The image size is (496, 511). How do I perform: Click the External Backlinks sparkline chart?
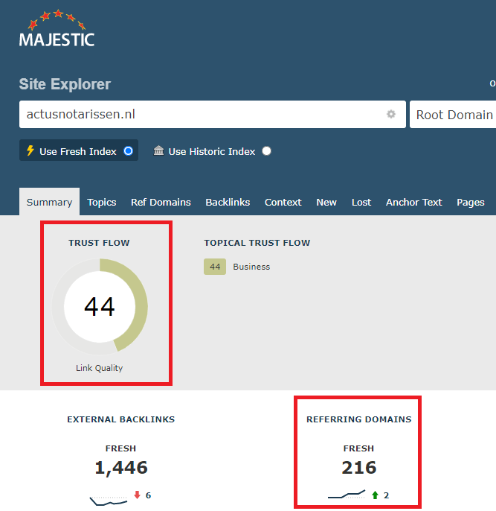tap(109, 499)
